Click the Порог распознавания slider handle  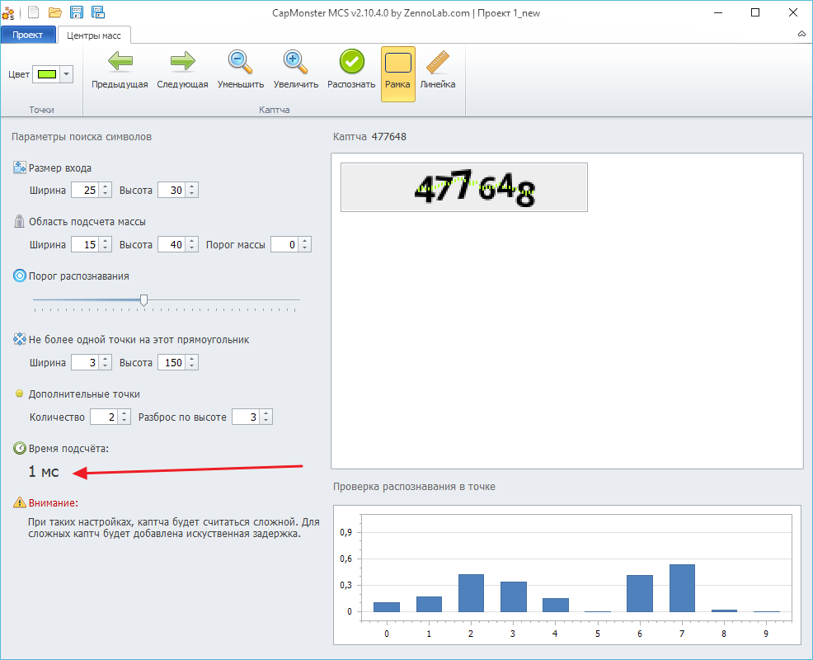[143, 300]
